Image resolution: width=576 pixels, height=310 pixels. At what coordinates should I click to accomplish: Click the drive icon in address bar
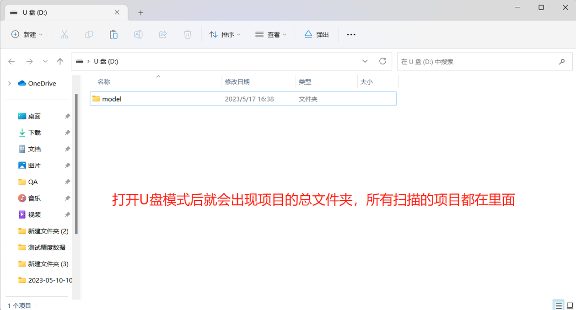coord(80,61)
